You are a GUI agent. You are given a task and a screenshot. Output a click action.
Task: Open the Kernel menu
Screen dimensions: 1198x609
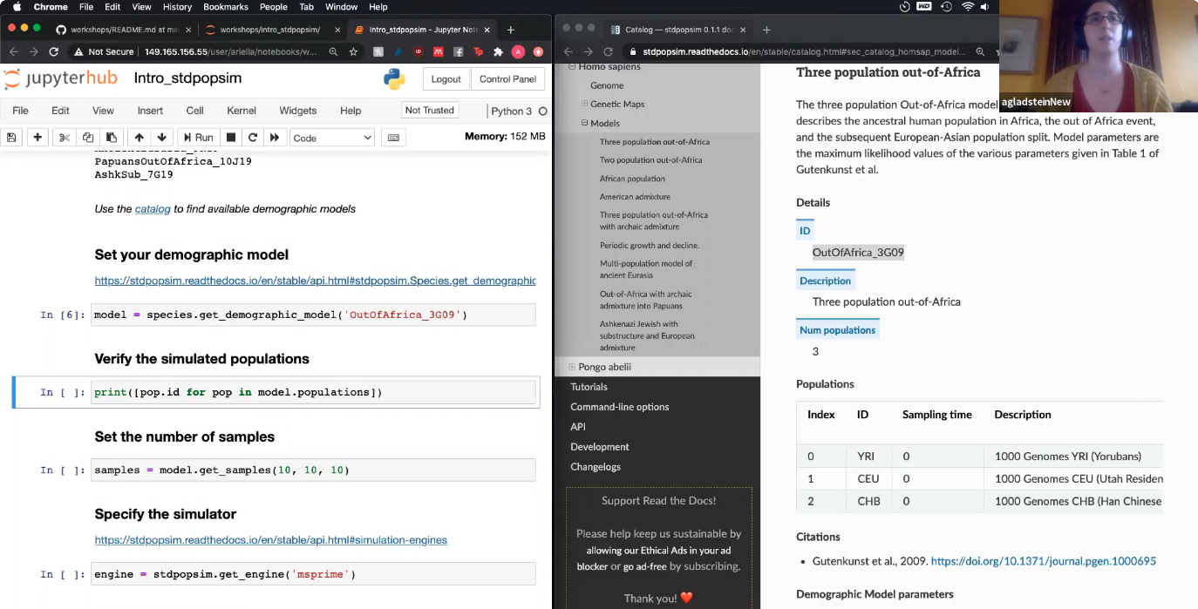242,111
